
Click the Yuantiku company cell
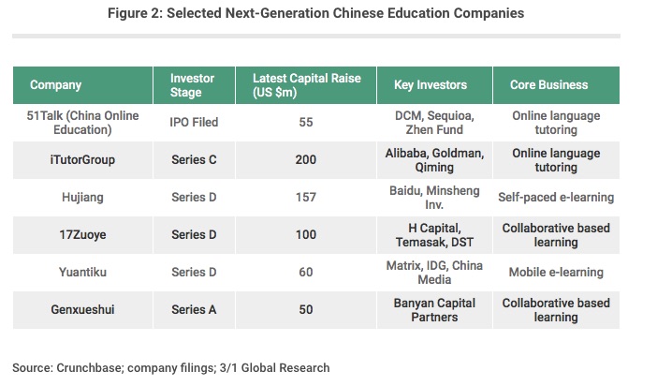coord(84,273)
